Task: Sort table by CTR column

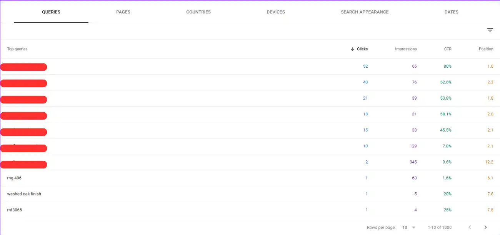Action: coord(447,49)
